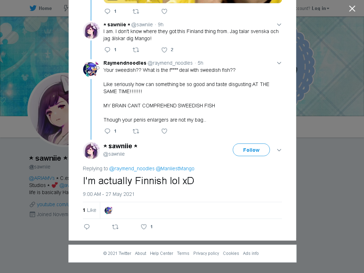364x273 pixels.
Task: Open the Log in dropdown
Action: pyautogui.click(x=320, y=9)
